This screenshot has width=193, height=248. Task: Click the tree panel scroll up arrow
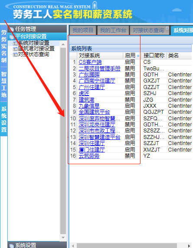click(63, 44)
